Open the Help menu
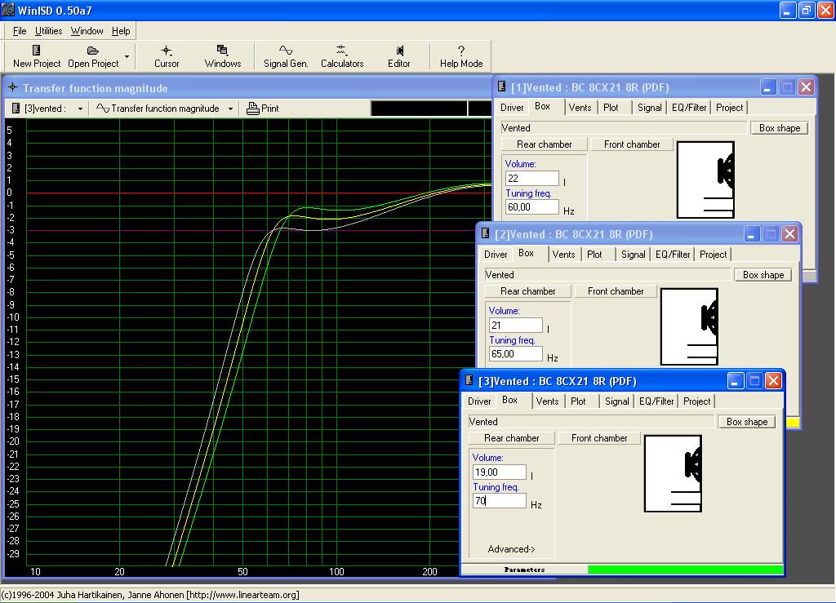Image resolution: width=836 pixels, height=603 pixels. tap(121, 31)
